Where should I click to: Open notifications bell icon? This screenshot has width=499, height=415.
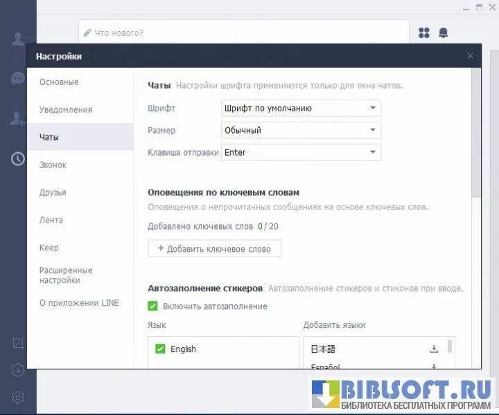[443, 33]
